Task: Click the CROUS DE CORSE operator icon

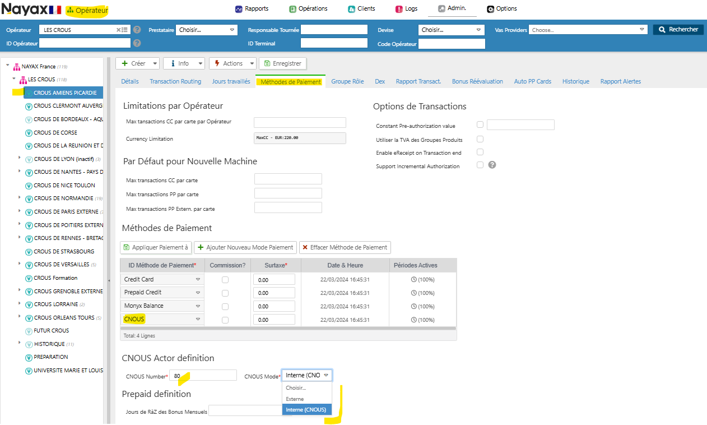Action: (29, 133)
